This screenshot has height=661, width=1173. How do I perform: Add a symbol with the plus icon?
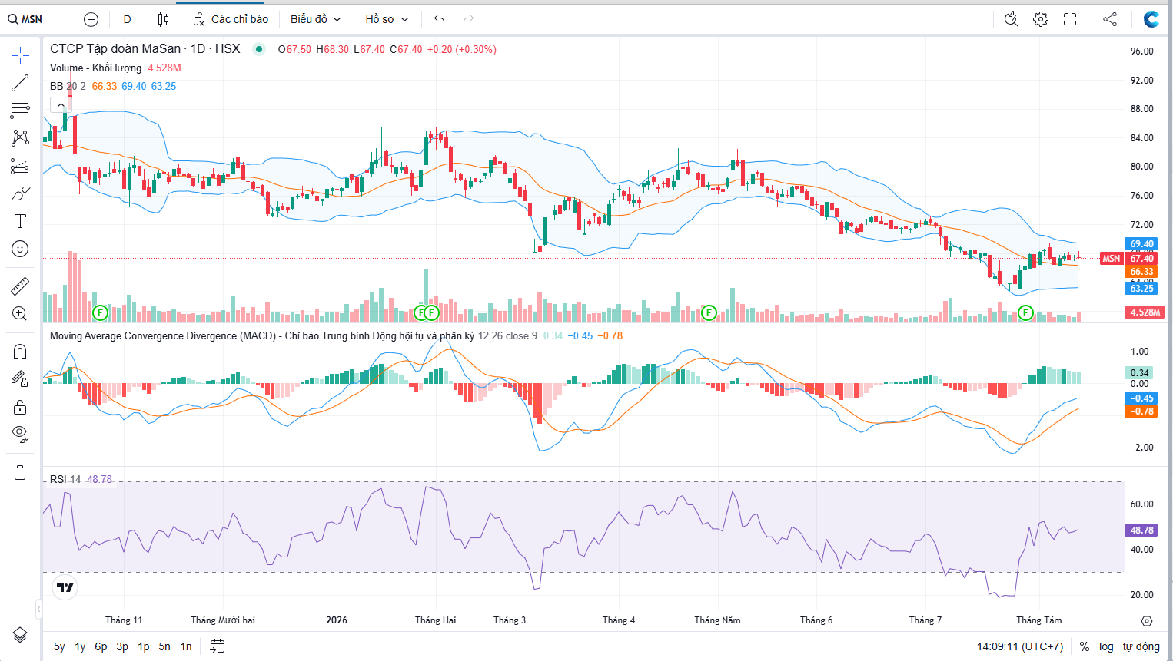coord(91,19)
